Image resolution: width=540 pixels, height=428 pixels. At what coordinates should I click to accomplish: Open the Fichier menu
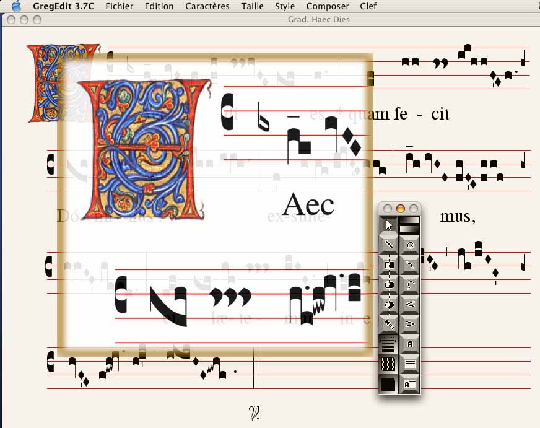119,6
